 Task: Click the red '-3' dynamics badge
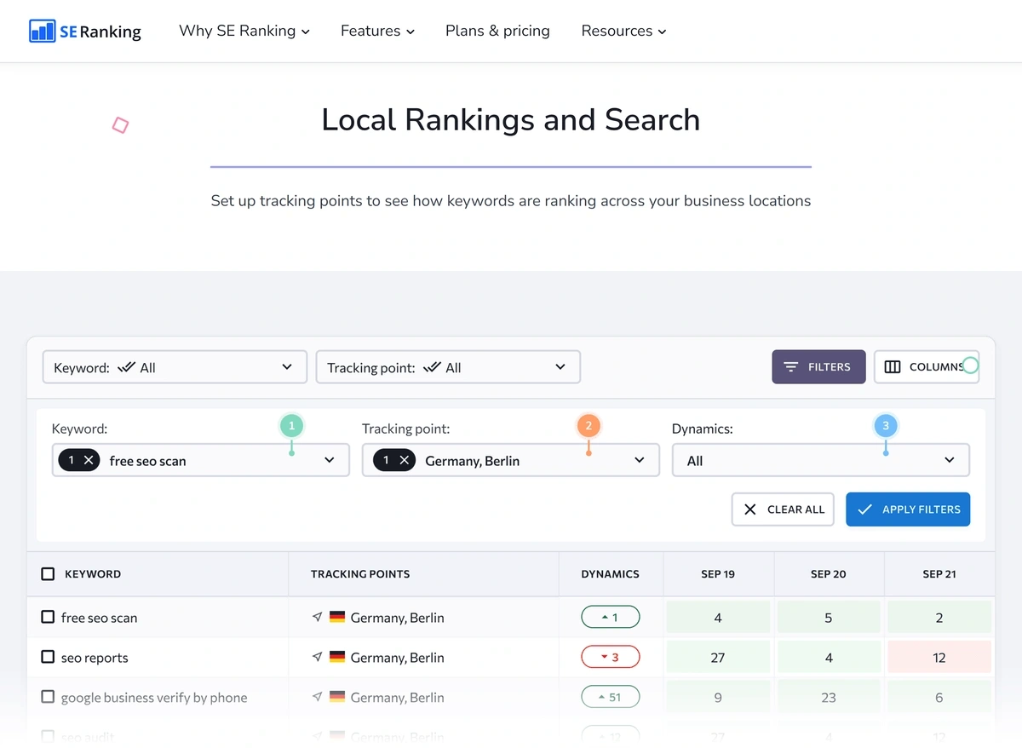610,656
